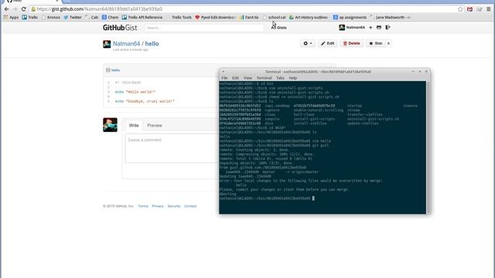The height and width of the screenshot is (278, 495).
Task: Click the Gist search field
Action: (204, 28)
